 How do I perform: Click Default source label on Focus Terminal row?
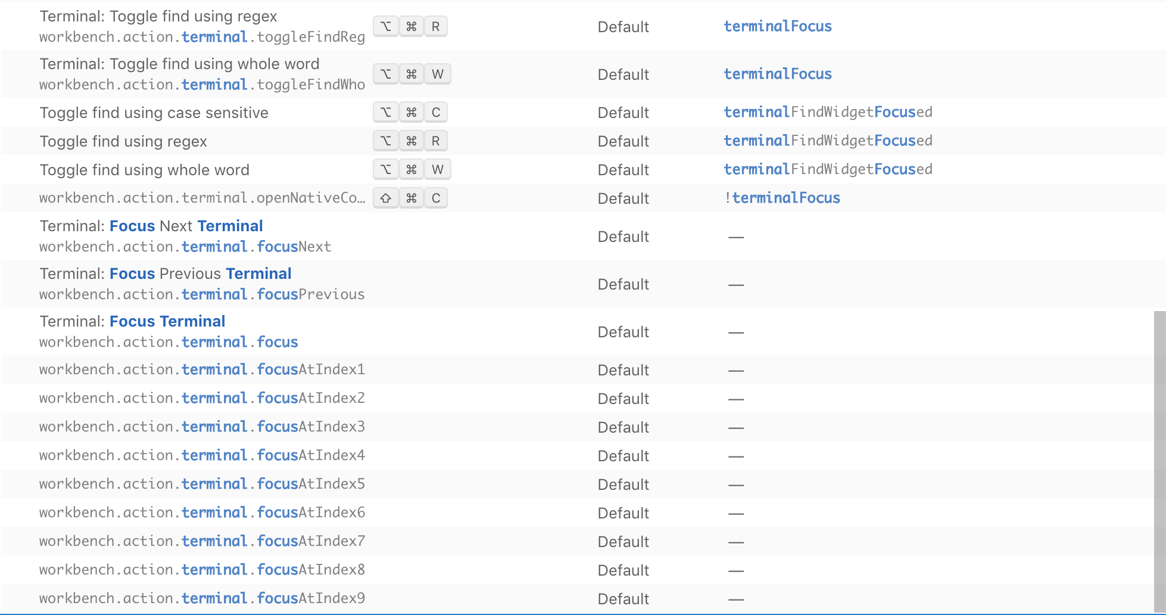pyautogui.click(x=623, y=332)
